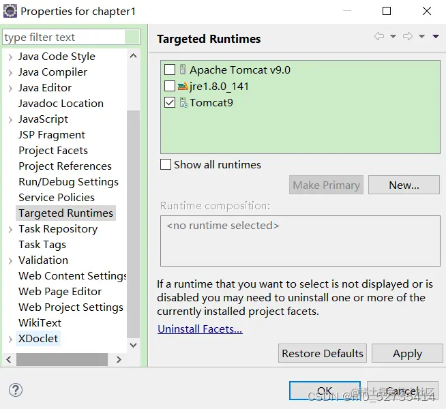Expand the Validation node
The image size is (446, 409).
(10, 260)
